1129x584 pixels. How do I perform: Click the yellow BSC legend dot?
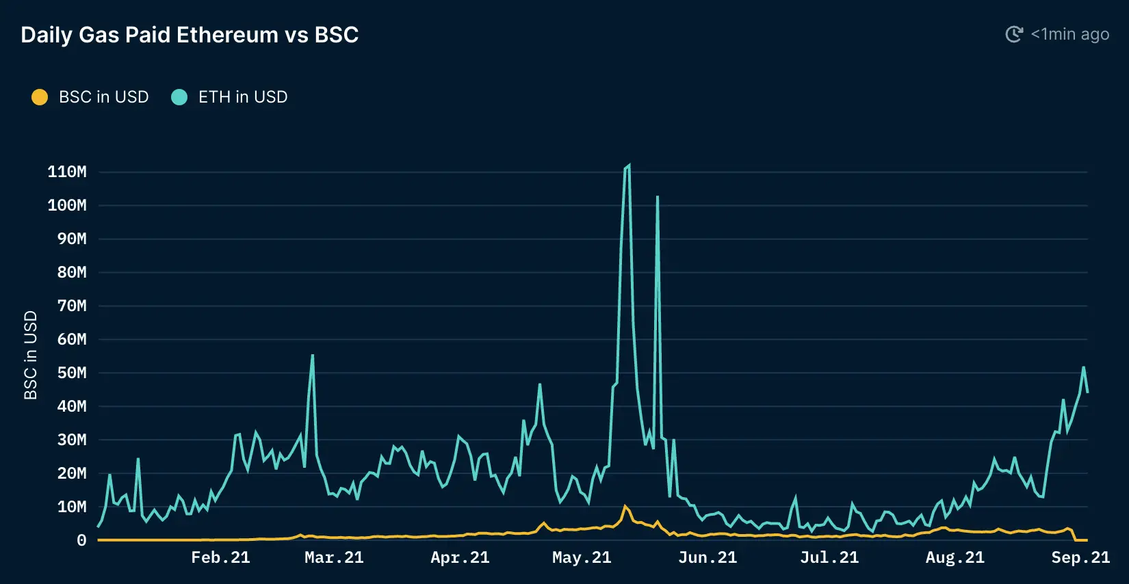(x=40, y=97)
